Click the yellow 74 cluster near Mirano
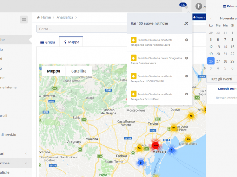This screenshot has width=237, height=177. pyautogui.click(x=139, y=148)
